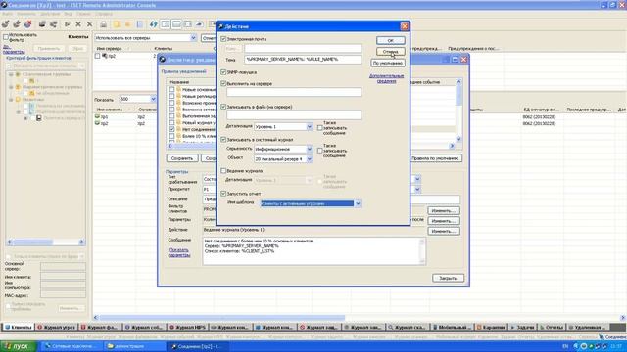This screenshot has height=352, width=627.
Task: Open the "Задачи" tab
Action: [522, 328]
